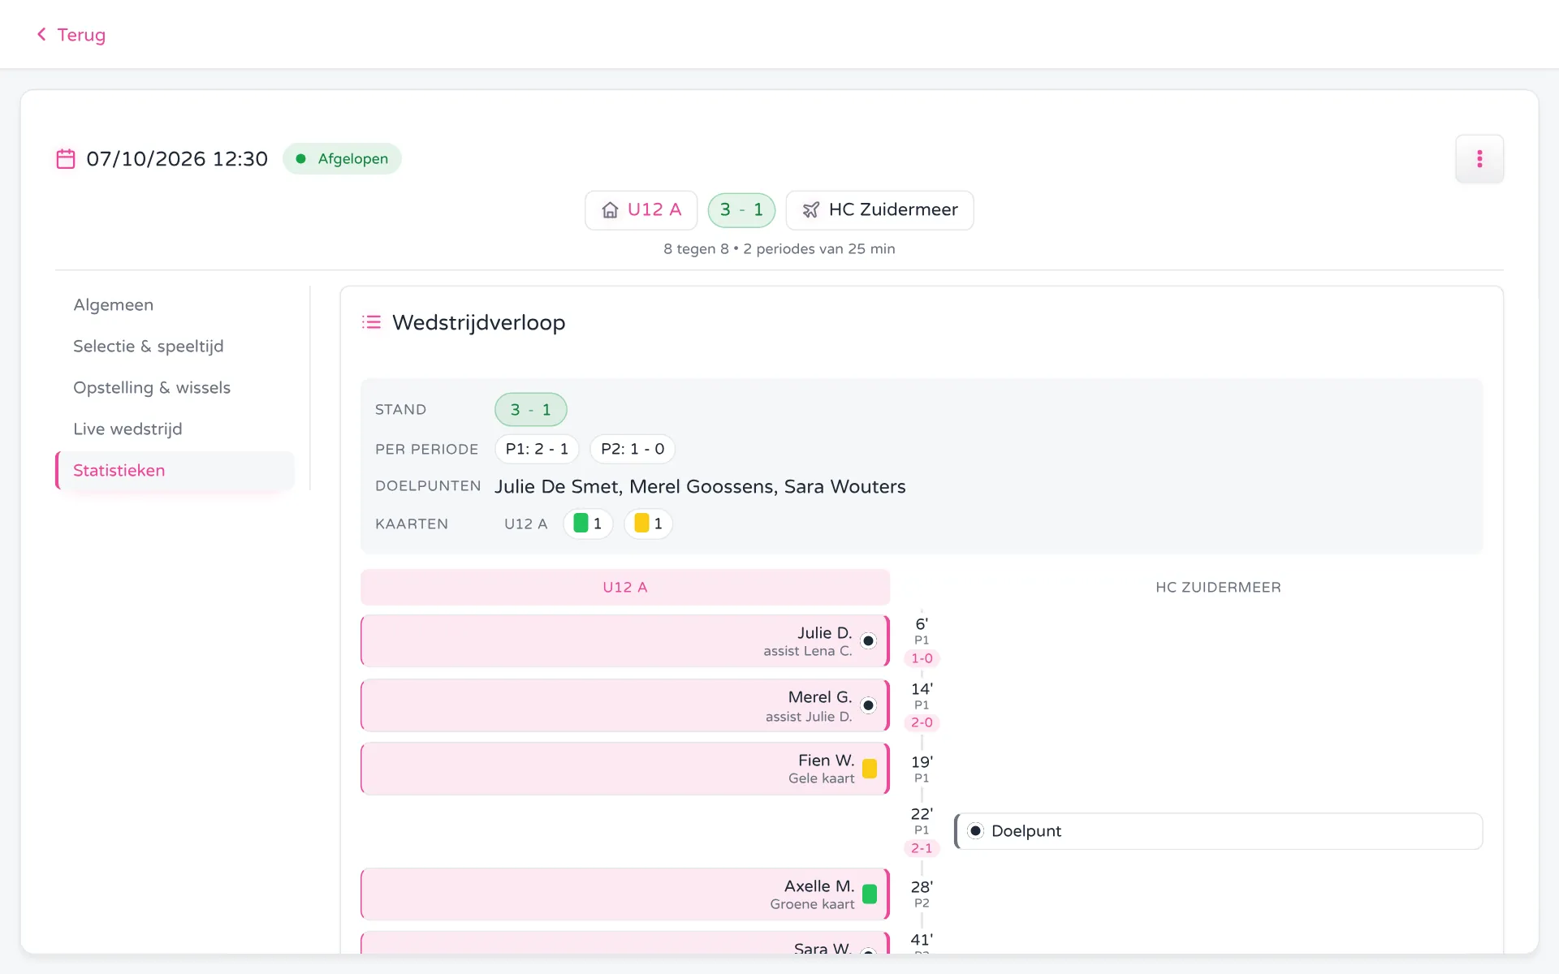The width and height of the screenshot is (1559, 974).
Task: Open Merel G. goal event card
Action: (625, 705)
